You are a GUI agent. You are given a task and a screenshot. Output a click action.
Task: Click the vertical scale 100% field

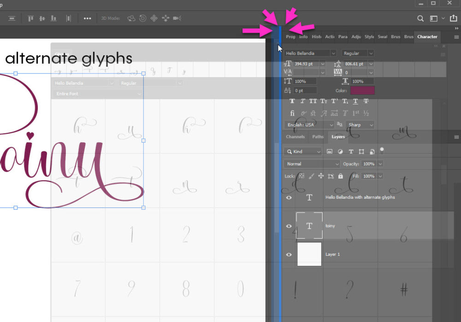305,81
